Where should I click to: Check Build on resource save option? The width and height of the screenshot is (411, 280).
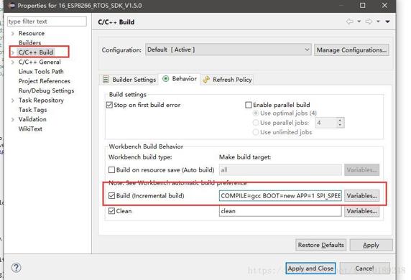[111, 170]
